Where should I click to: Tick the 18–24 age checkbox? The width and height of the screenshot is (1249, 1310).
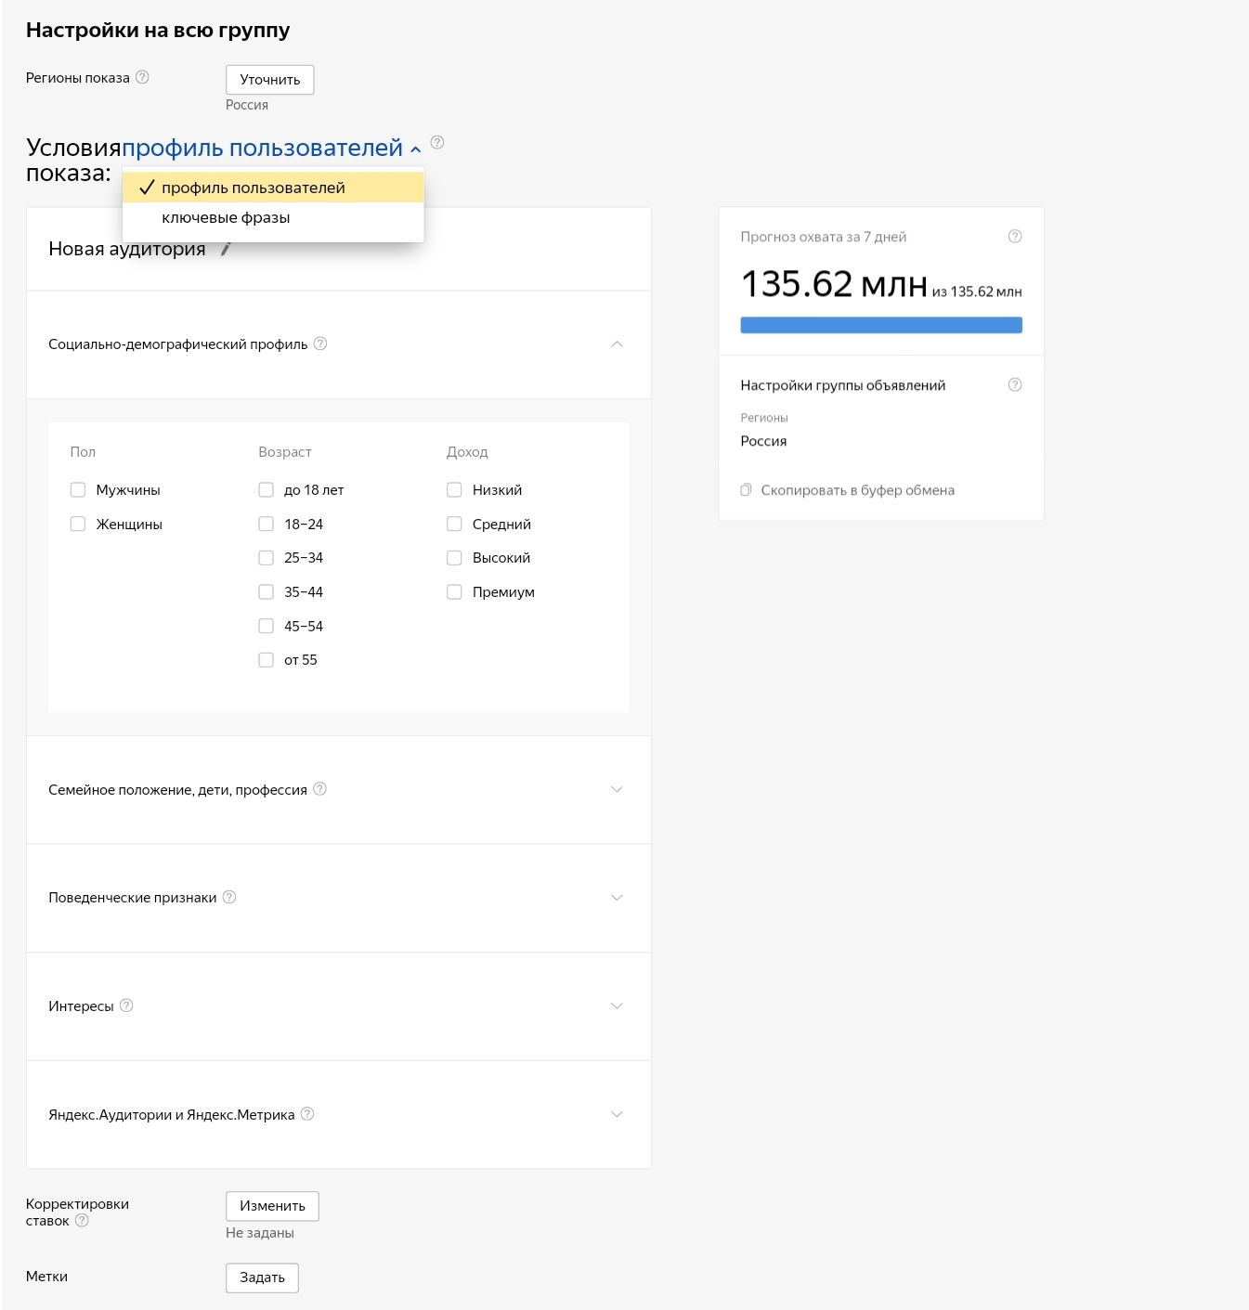266,524
